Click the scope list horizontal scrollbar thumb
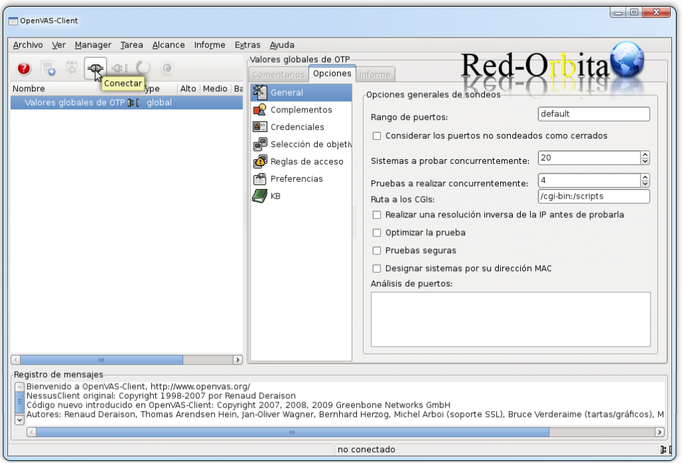This screenshot has width=682, height=463. (x=101, y=360)
